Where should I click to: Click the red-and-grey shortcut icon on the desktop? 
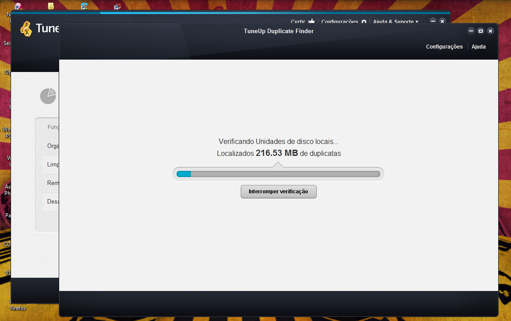[x=117, y=6]
